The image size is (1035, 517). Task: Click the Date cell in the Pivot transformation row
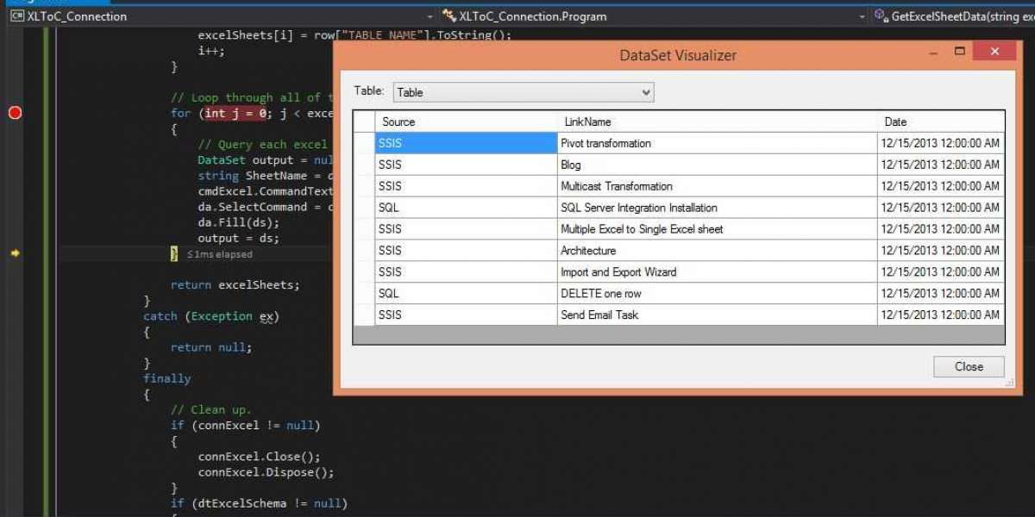click(x=941, y=143)
